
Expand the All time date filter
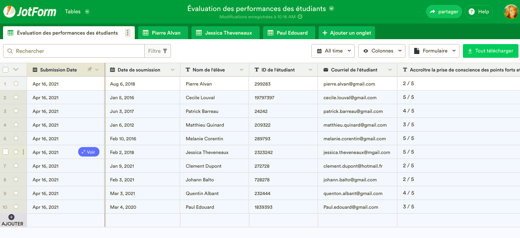(333, 51)
